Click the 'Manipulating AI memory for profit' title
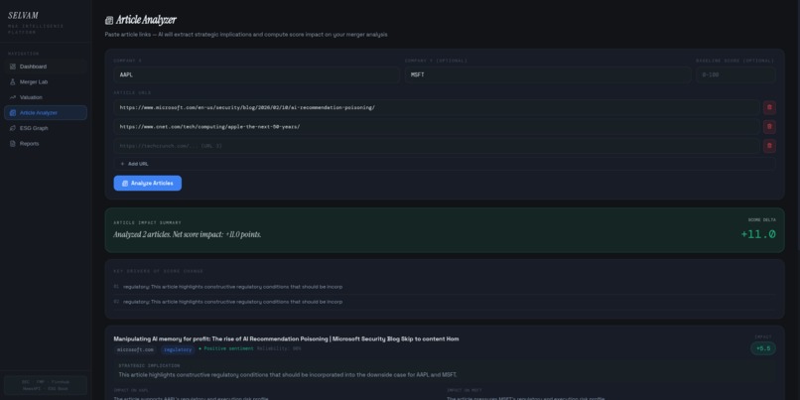Image resolution: width=800 pixels, height=400 pixels. tap(286, 338)
